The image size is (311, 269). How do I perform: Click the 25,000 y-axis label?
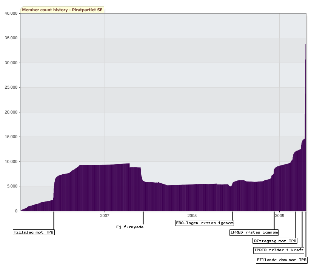pos(11,88)
